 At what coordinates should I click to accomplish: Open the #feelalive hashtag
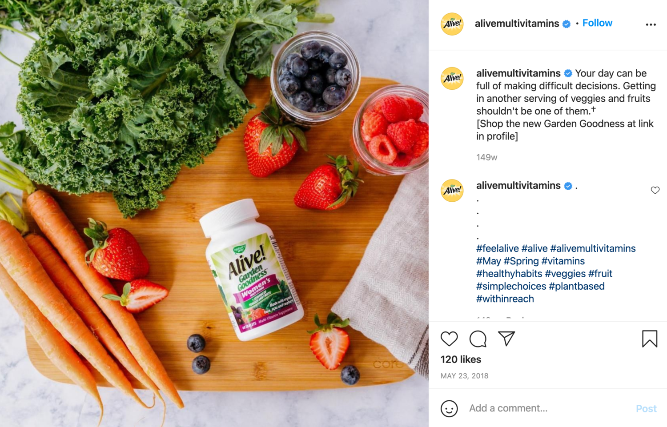pyautogui.click(x=497, y=248)
